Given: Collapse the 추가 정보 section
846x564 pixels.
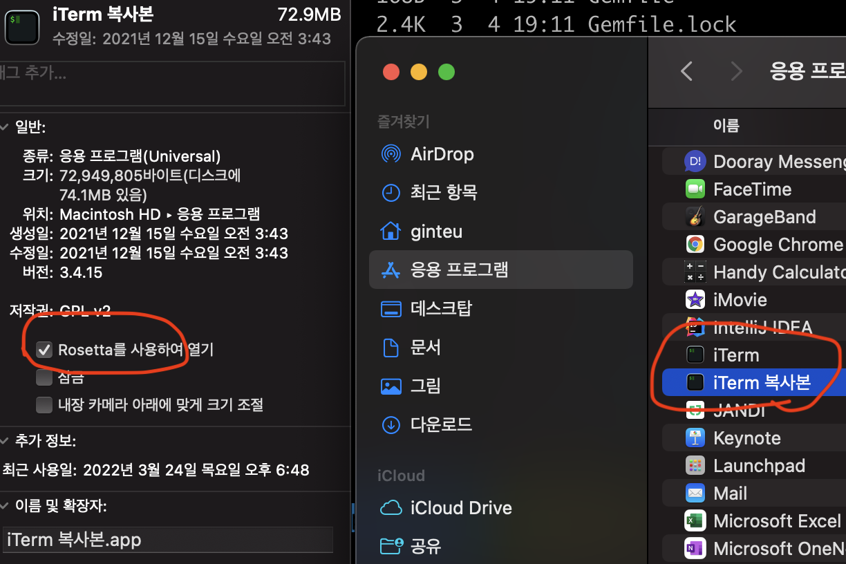Looking at the screenshot, I should (x=5, y=440).
